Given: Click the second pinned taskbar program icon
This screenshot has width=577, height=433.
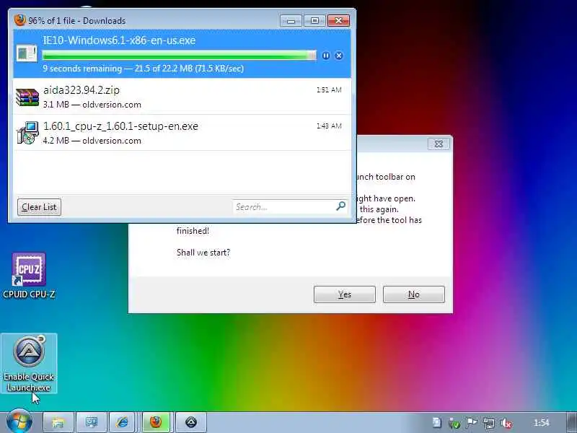Looking at the screenshot, I should pyautogui.click(x=92, y=422).
